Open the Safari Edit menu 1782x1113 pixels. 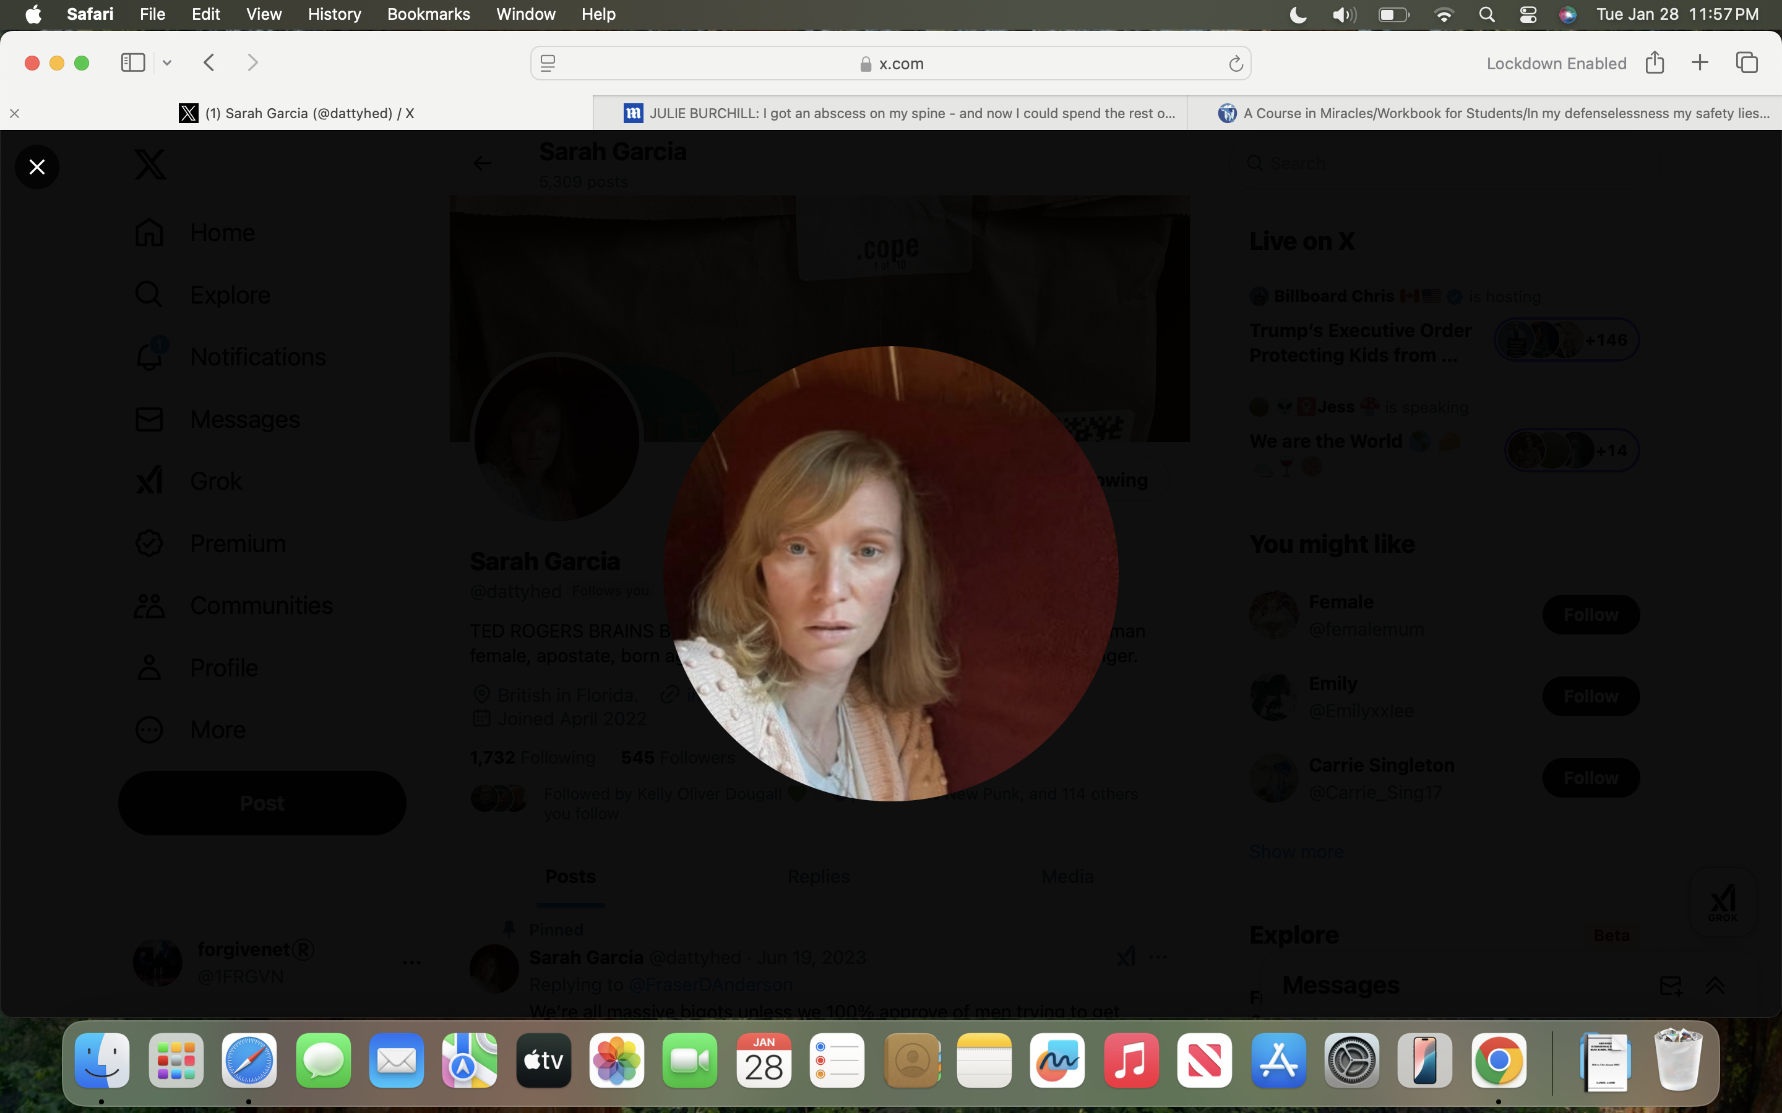click(206, 15)
